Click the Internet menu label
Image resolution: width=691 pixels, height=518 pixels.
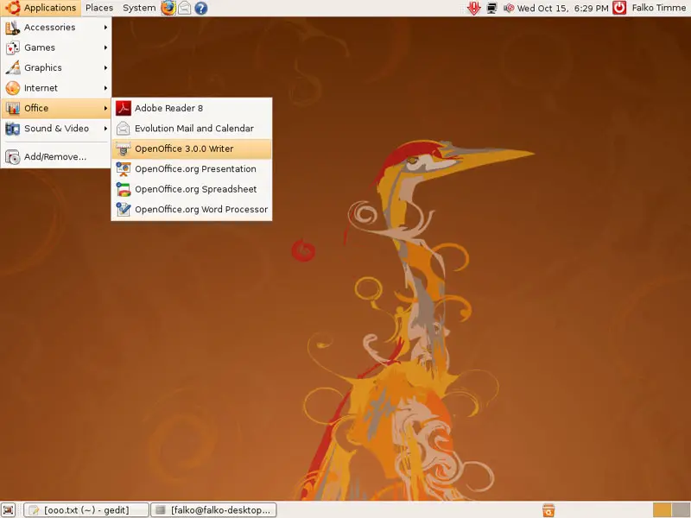(x=41, y=88)
